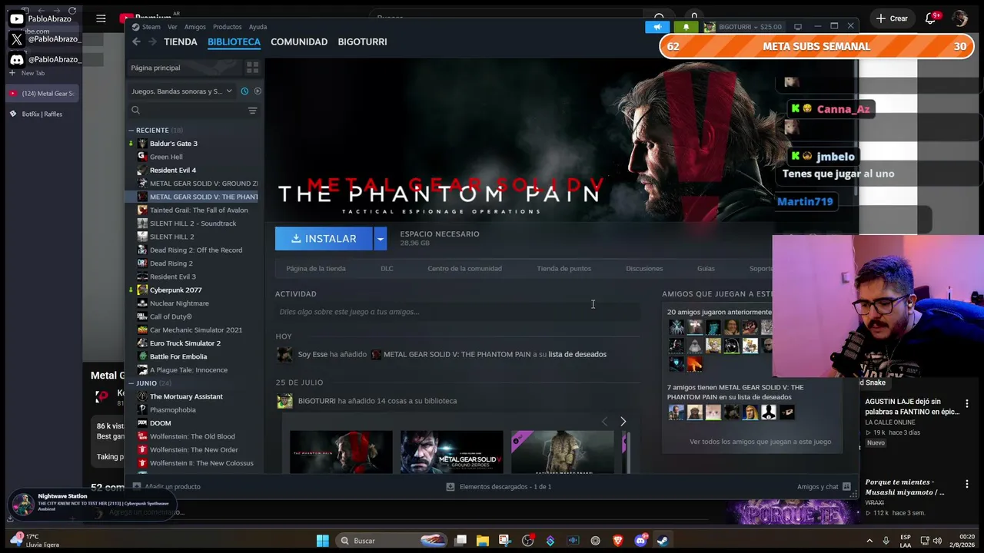This screenshot has width=984, height=553.
Task: Click Página principal in library
Action: click(x=155, y=68)
